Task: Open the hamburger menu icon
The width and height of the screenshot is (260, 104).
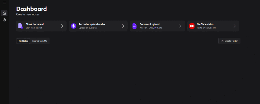Action: point(4,3)
